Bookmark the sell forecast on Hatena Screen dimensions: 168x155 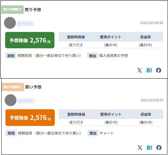coord(149,70)
